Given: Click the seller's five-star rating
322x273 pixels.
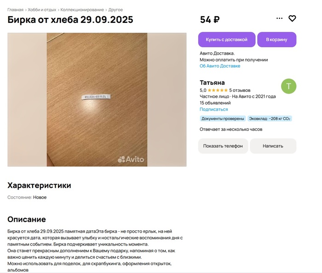Looking at the screenshot, I should coord(217,90).
